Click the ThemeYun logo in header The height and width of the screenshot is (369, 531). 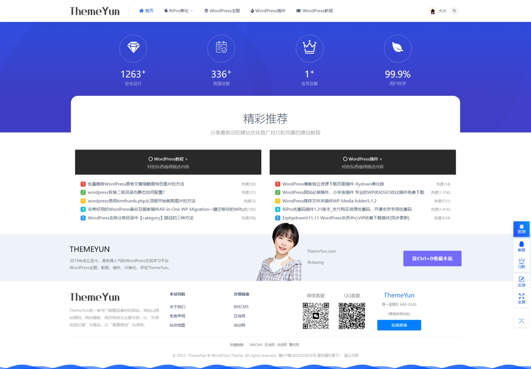point(95,11)
